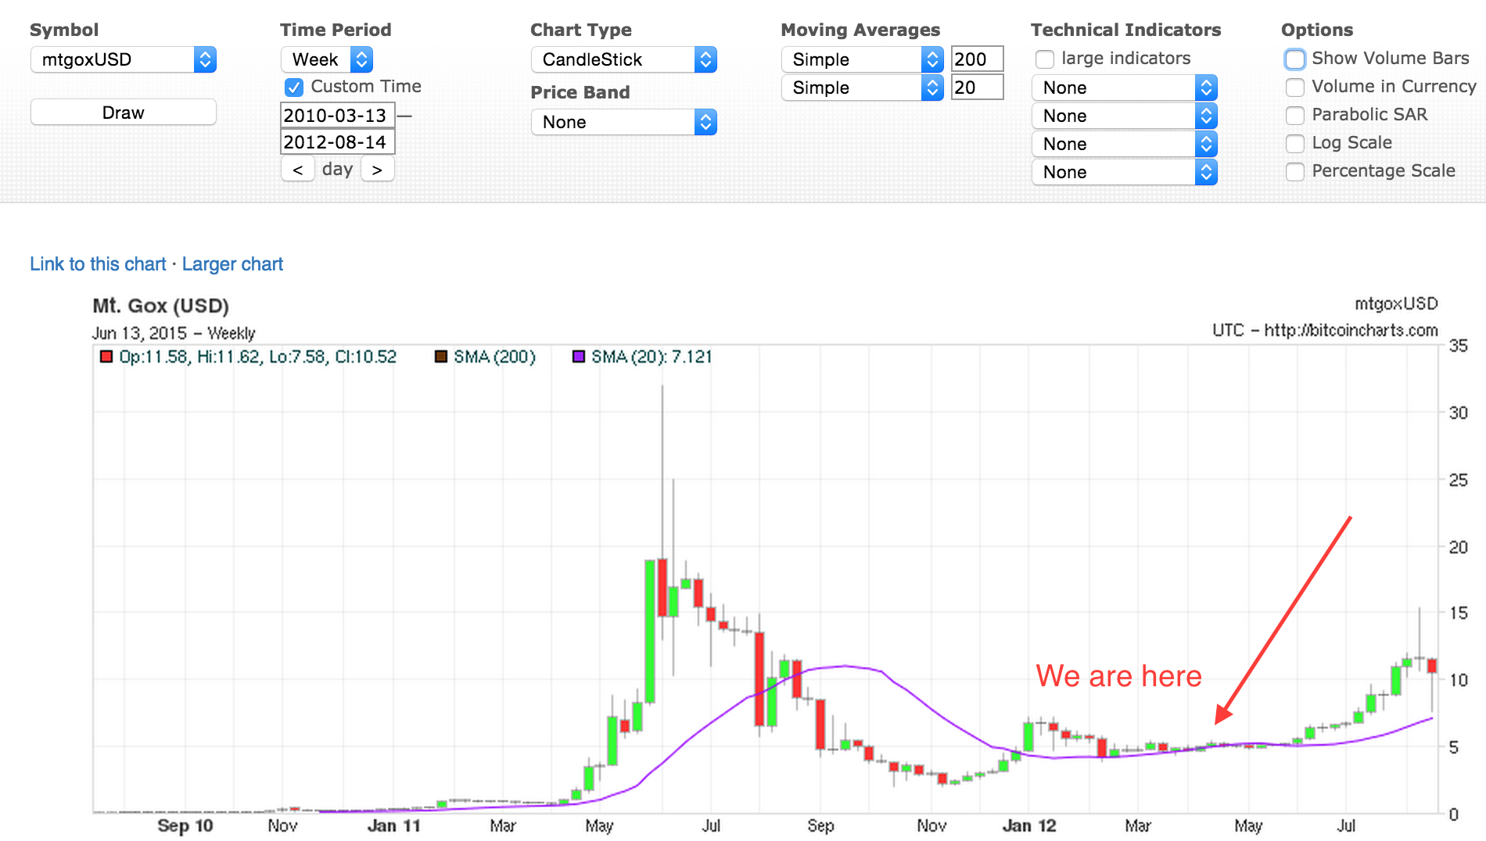Viewport: 1486px width, 841px height.
Task: Edit the second moving average period field showing 20
Action: coord(977,88)
